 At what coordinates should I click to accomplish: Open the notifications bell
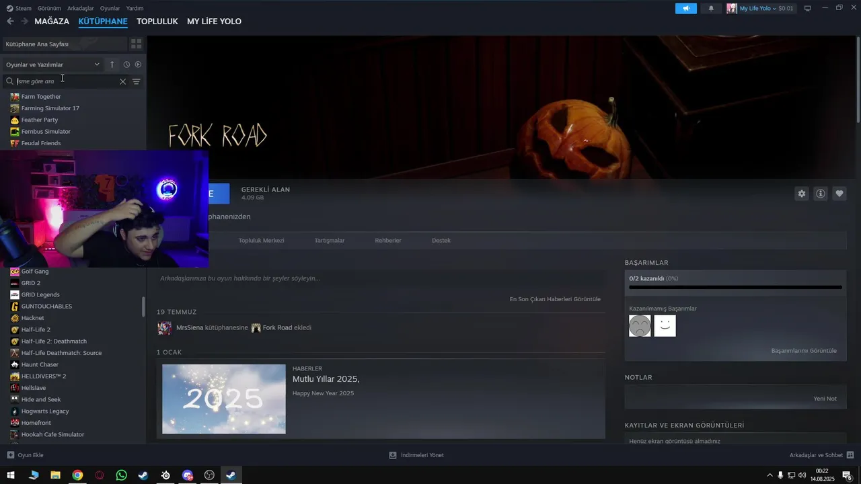[711, 8]
